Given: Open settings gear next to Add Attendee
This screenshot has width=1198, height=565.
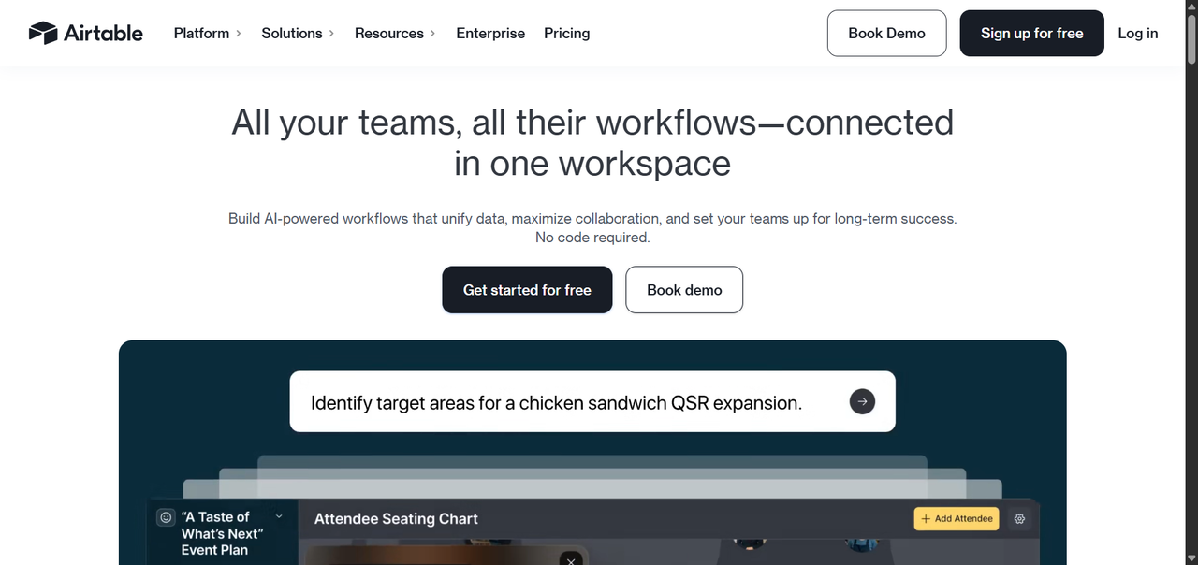Looking at the screenshot, I should pos(1020,518).
